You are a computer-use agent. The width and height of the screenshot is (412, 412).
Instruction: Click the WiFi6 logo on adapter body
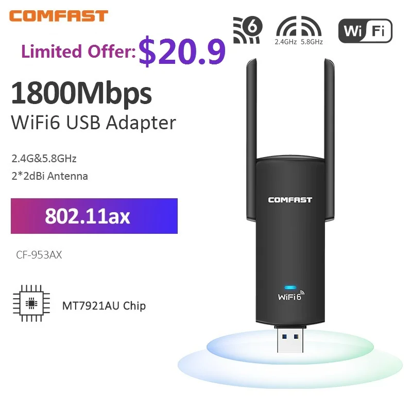click(291, 296)
